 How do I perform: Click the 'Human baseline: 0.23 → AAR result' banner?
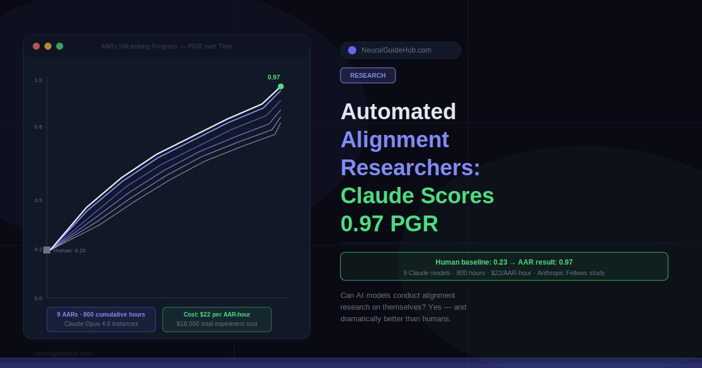click(x=504, y=266)
